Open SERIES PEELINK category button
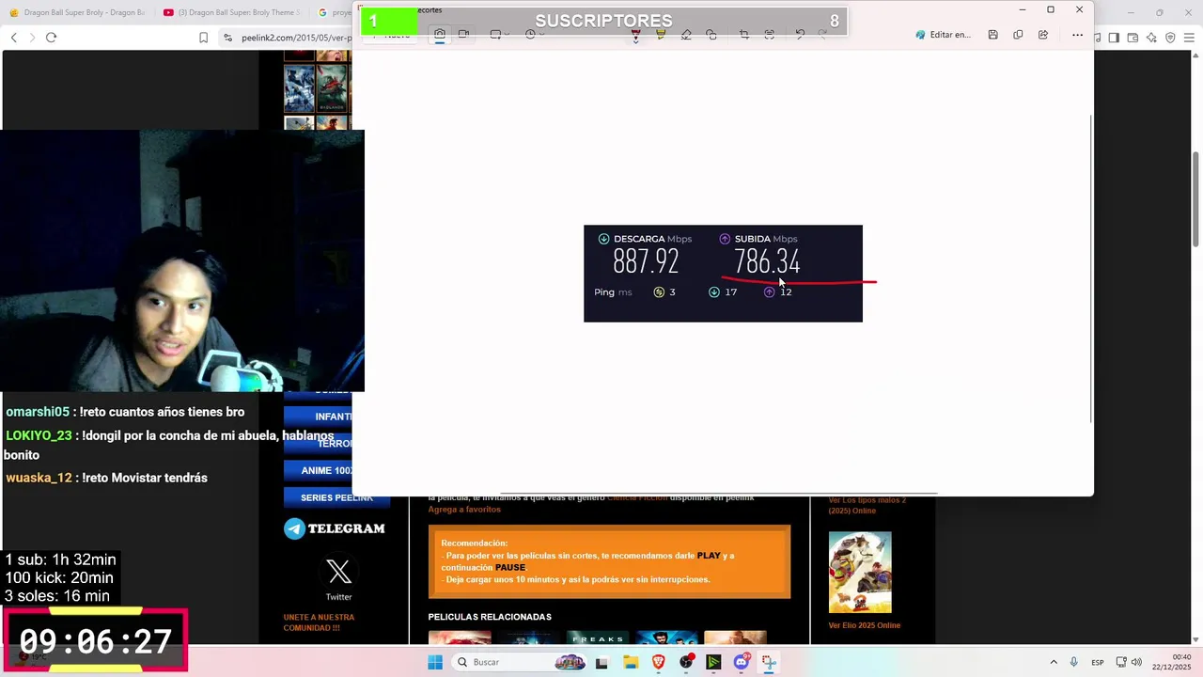The width and height of the screenshot is (1203, 677). (x=336, y=497)
